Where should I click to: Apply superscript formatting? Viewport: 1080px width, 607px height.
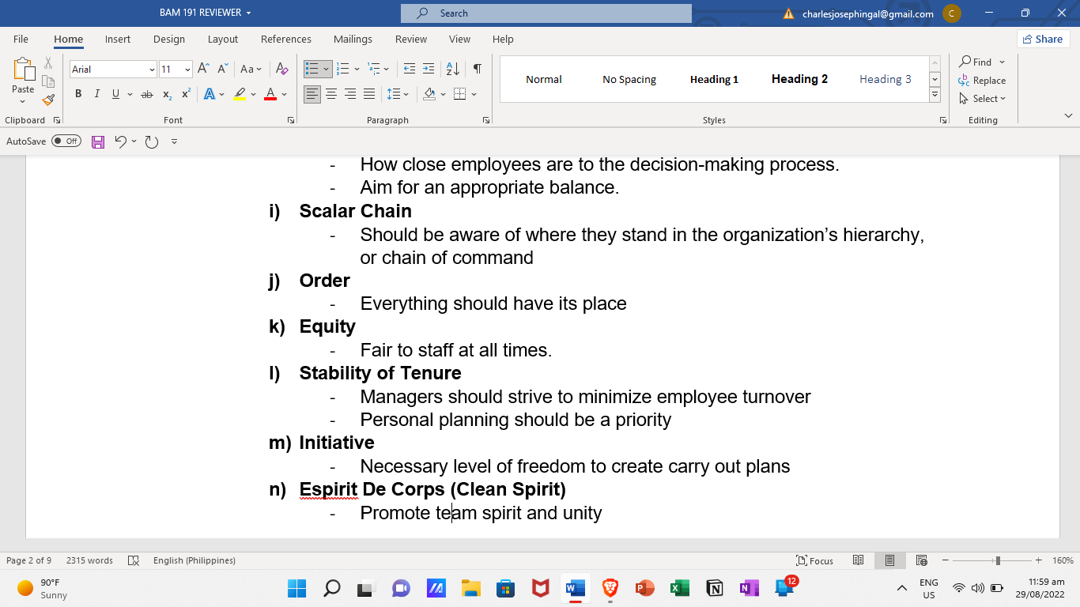pos(186,94)
